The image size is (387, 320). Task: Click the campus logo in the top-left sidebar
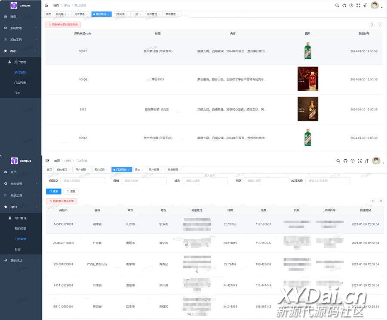point(14,6)
